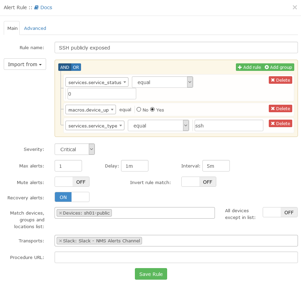
Task: Click the plus Add rule button
Action: (x=249, y=67)
